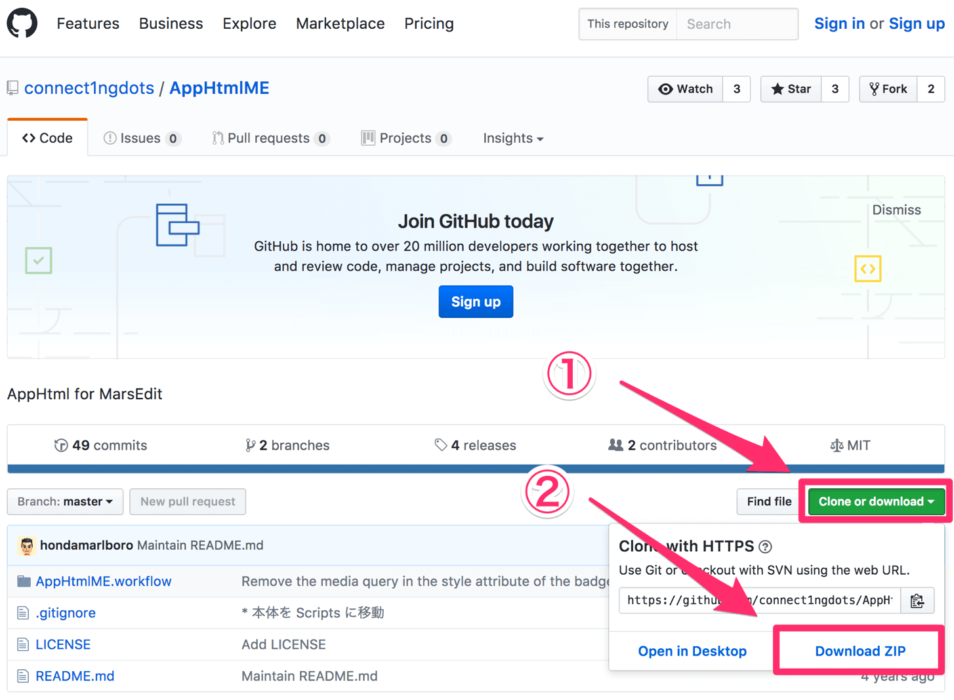Viewport: 954px width, 700px height.
Task: Click the Watch button with eye icon
Action: pos(685,89)
